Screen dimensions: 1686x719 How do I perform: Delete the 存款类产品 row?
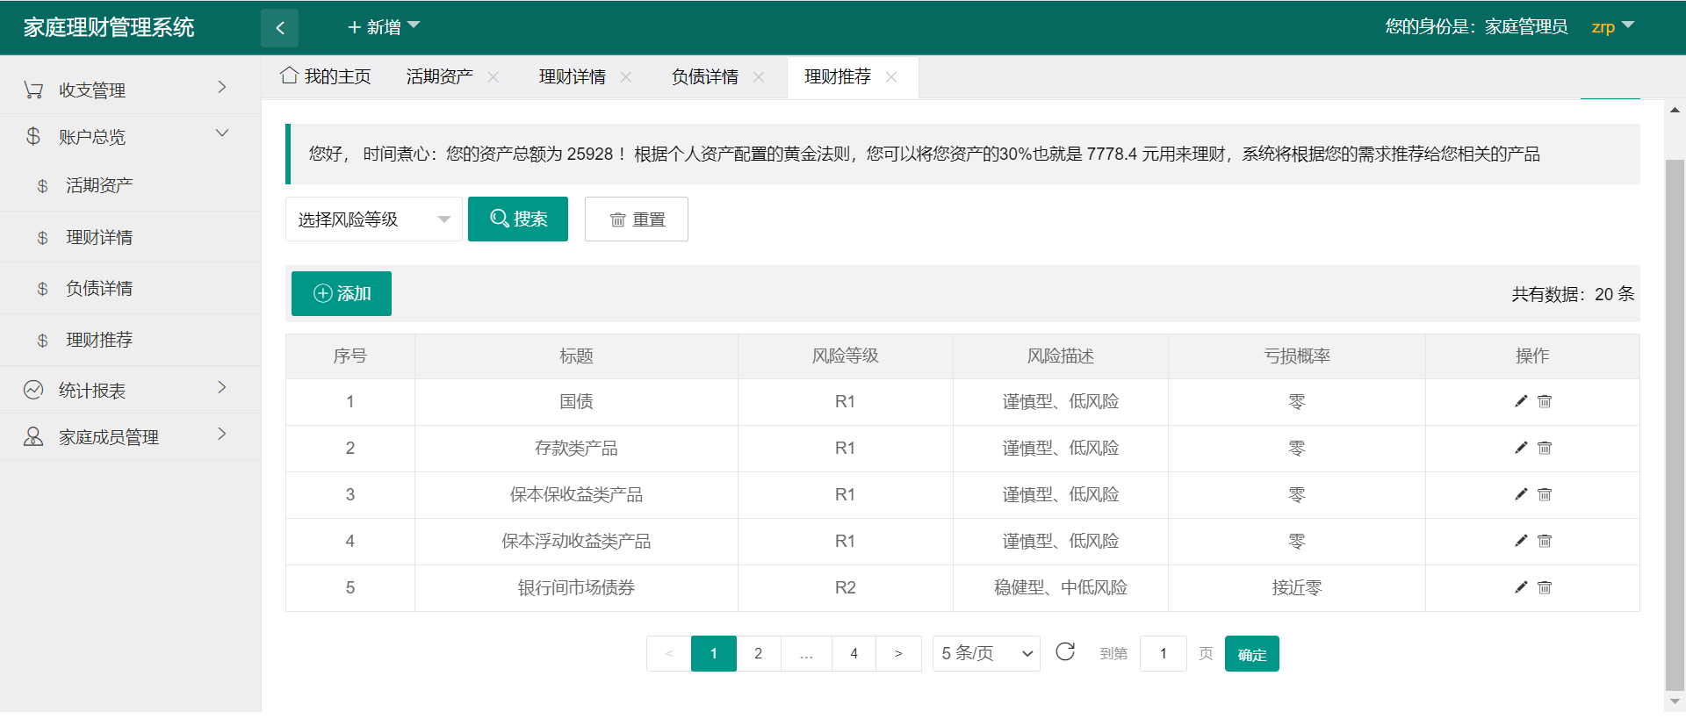tap(1545, 448)
